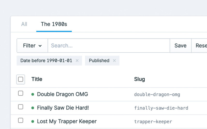
Task: Select the Finally Saw Die Hard! checkbox
Action: coord(21,107)
